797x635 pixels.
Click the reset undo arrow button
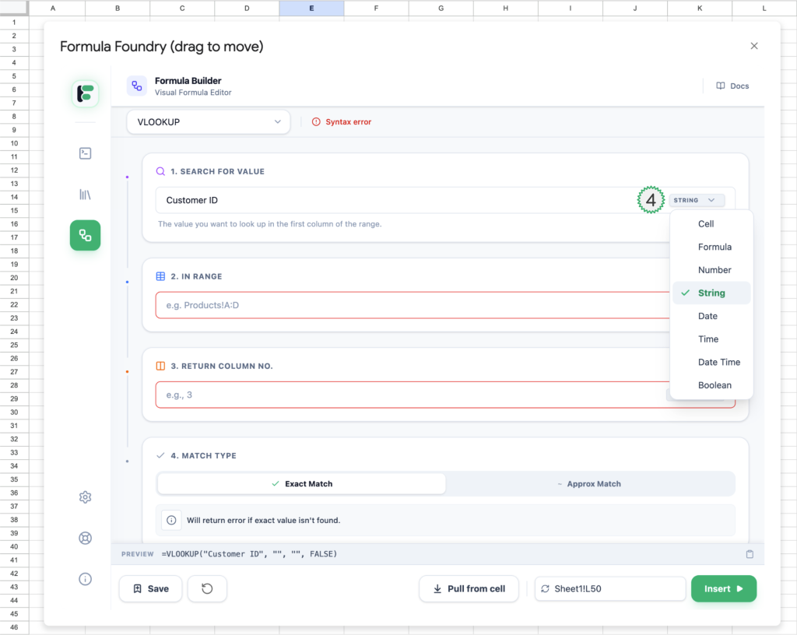(x=207, y=589)
